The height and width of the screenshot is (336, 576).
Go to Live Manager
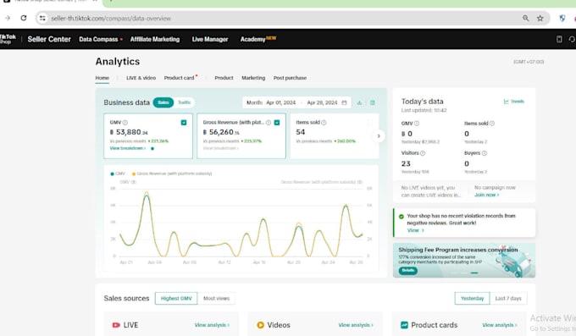(210, 39)
